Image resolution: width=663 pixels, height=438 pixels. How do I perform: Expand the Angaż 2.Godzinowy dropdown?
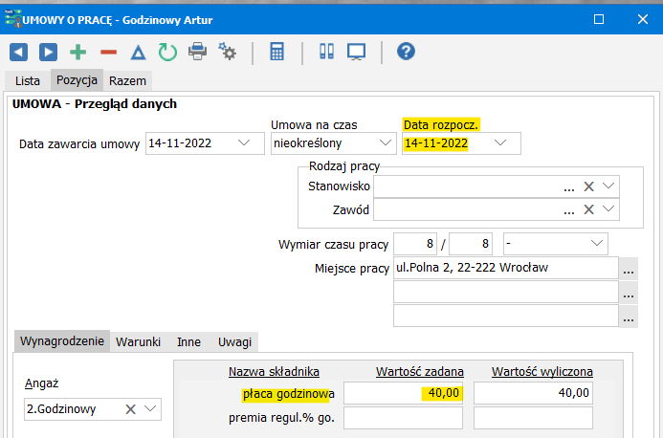pyautogui.click(x=150, y=408)
